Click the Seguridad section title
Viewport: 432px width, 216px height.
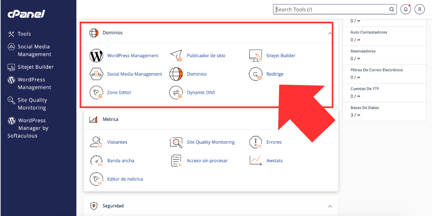(113, 206)
